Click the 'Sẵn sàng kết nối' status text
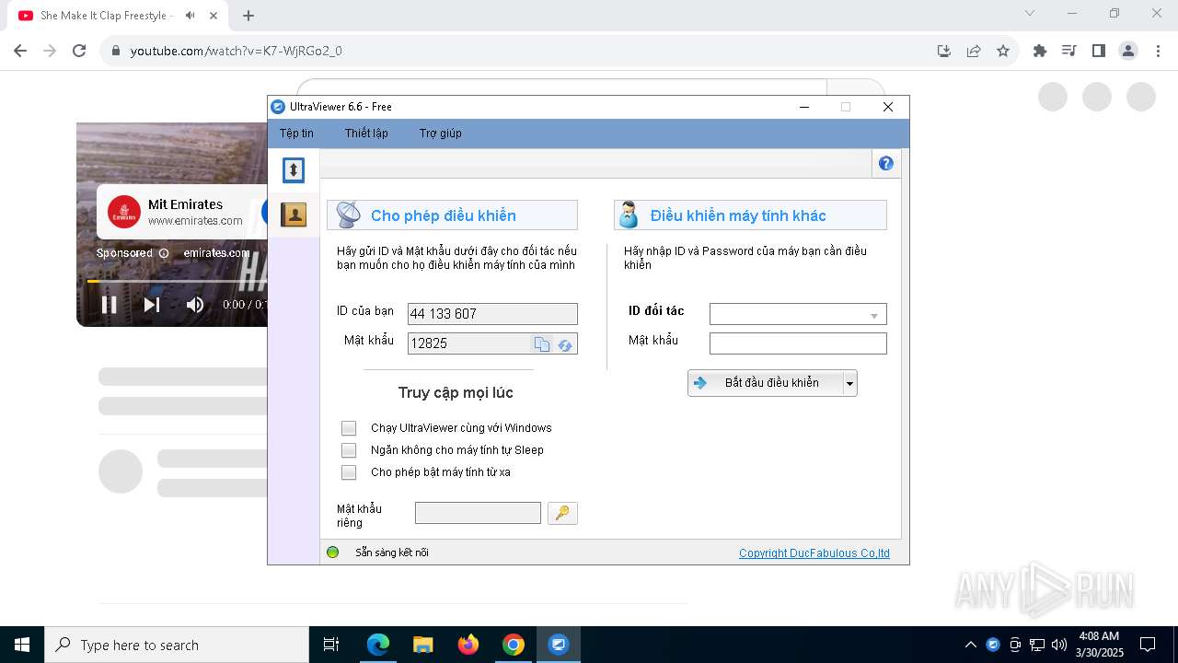Viewport: 1178px width, 663px height. click(392, 552)
